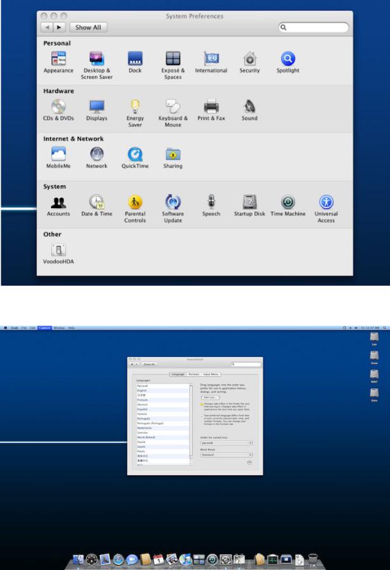Open Energy Saver preferences
This screenshot has width=390, height=570.
click(135, 113)
